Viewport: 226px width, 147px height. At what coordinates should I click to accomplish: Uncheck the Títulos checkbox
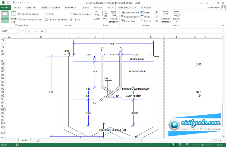click(71, 19)
